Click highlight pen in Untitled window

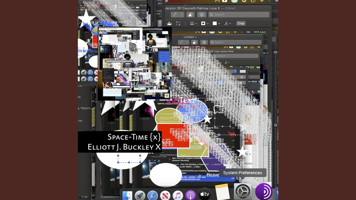click(x=182, y=42)
